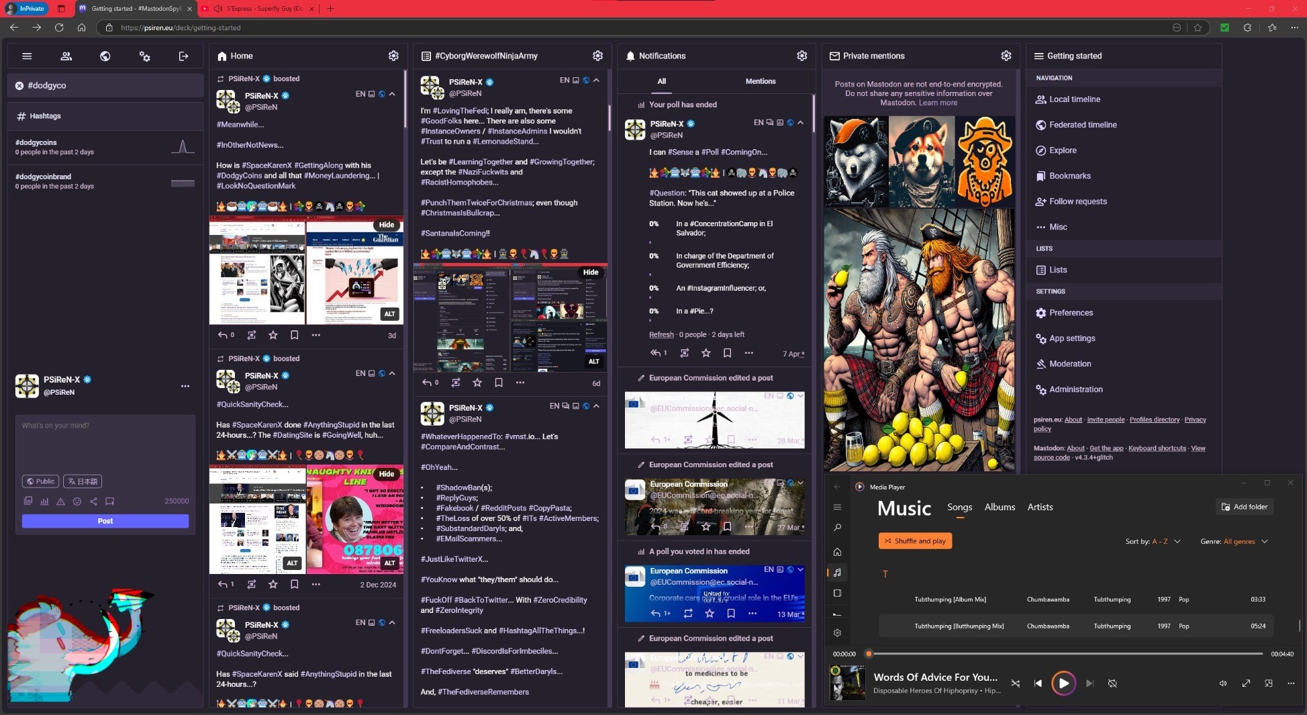Focus the 'What's on your mind?' compose field
The width and height of the screenshot is (1307, 715).
click(105, 443)
